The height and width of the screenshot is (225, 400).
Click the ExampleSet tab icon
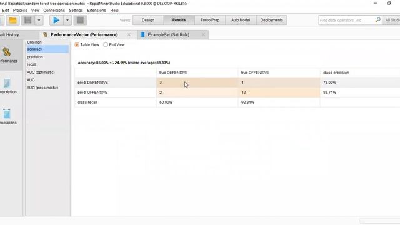(x=142, y=35)
